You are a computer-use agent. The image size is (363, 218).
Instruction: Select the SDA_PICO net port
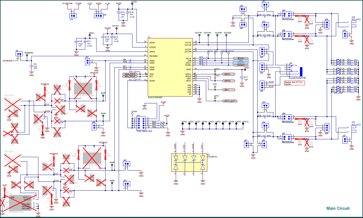[x=130, y=74]
